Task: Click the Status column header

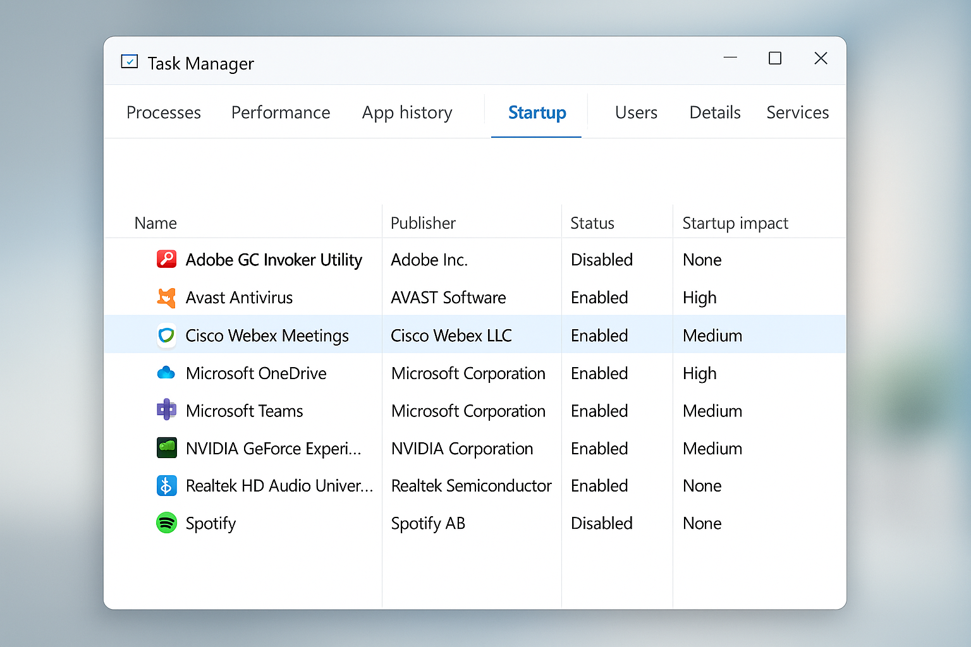Action: tap(592, 223)
